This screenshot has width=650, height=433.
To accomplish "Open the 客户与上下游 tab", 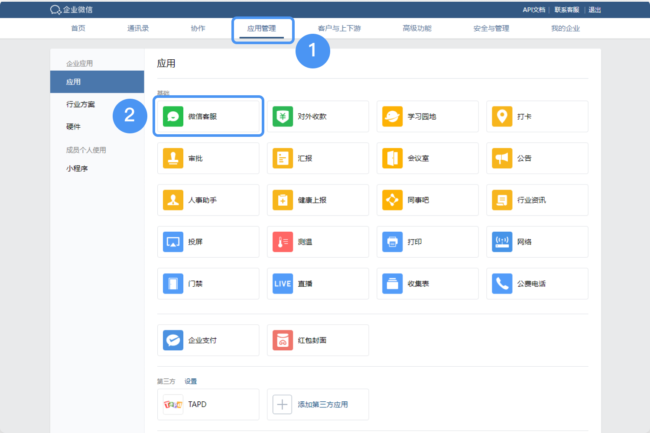I will pos(339,28).
